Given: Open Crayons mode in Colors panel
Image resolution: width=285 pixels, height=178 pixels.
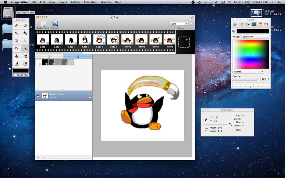Looking at the screenshot, I should tap(260, 24).
